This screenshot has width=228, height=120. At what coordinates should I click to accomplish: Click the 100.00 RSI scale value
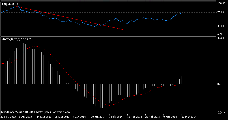tap(221, 3)
